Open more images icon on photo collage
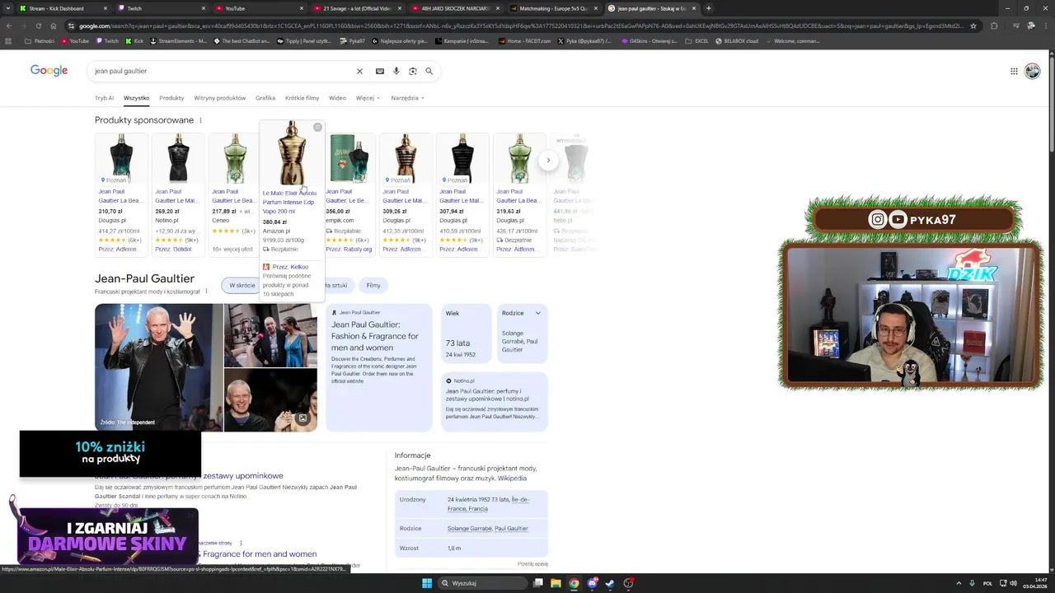The height and width of the screenshot is (593, 1055). point(302,419)
